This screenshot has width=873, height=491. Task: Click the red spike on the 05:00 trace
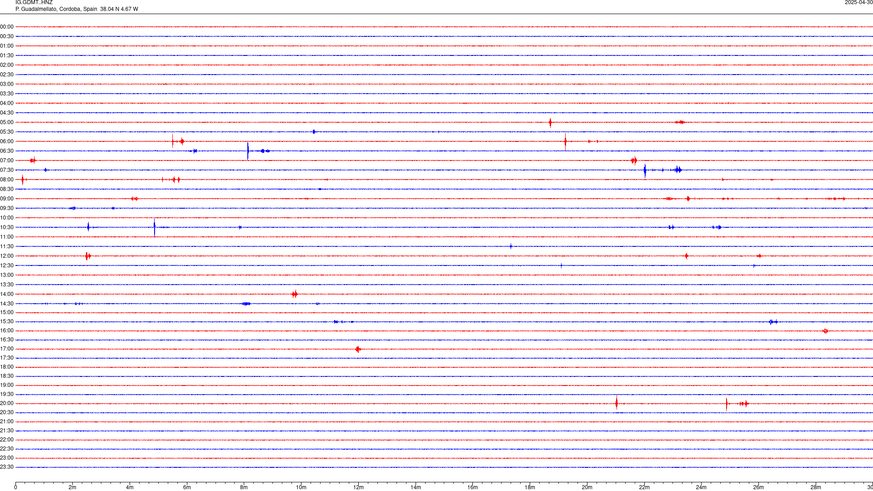(550, 122)
